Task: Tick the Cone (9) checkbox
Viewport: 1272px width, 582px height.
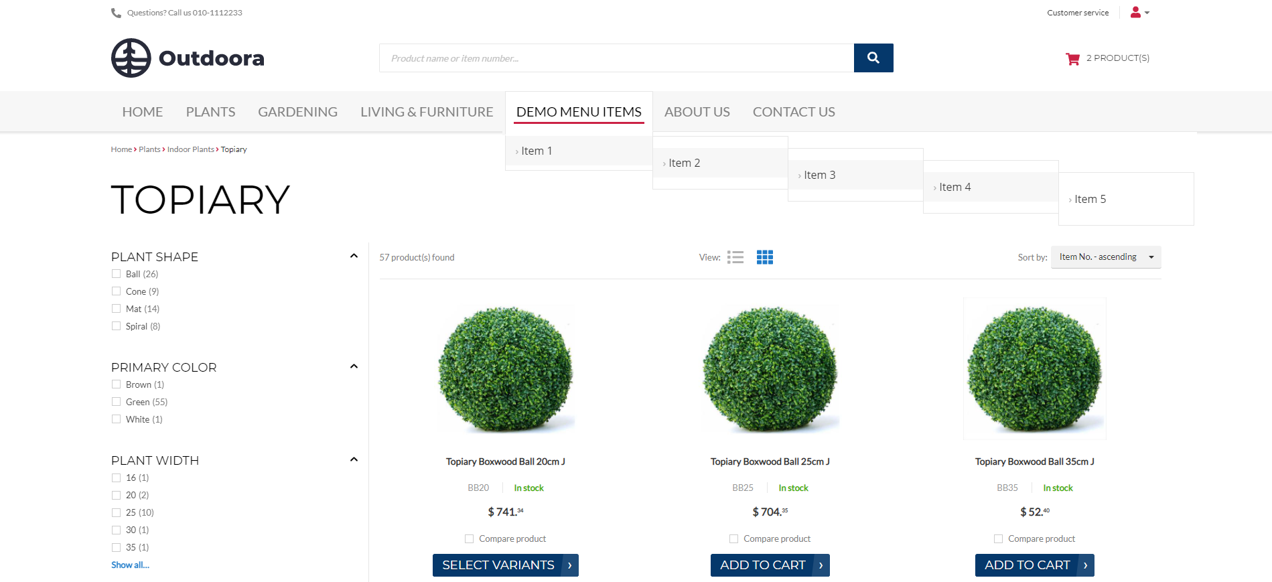Action: coord(116,291)
